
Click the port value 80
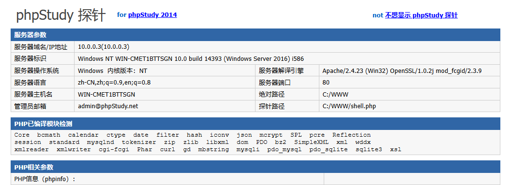(x=326, y=82)
